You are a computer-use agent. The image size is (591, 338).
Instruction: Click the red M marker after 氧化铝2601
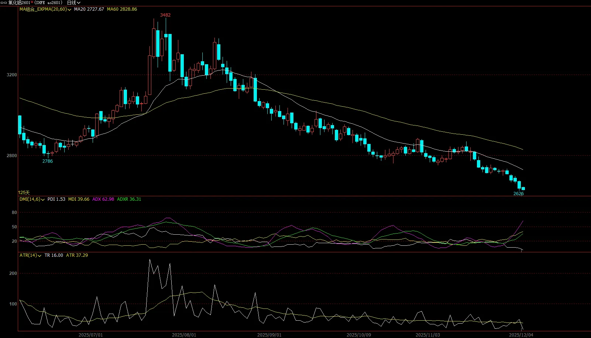[x=32, y=2]
